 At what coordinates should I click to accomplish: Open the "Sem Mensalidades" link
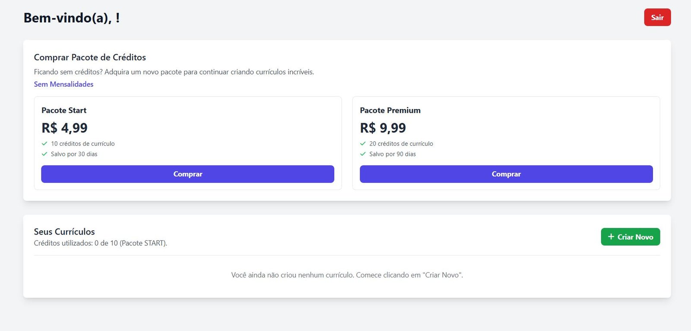click(63, 84)
